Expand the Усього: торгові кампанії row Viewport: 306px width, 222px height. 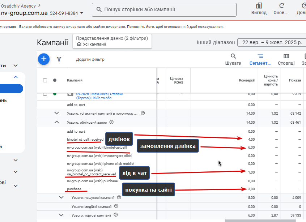tap(61, 215)
